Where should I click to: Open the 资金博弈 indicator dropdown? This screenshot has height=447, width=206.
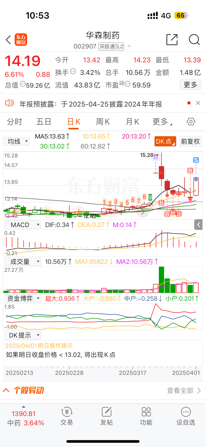(23, 298)
